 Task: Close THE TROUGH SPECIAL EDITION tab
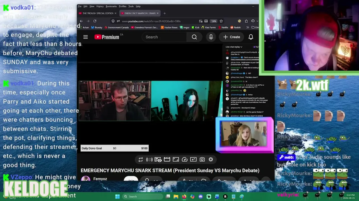point(115,13)
